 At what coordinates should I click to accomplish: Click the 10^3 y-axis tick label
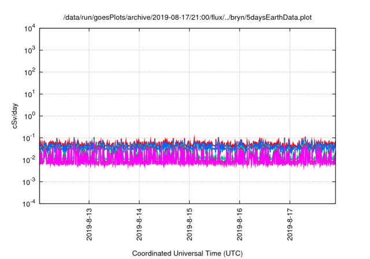tap(29, 50)
